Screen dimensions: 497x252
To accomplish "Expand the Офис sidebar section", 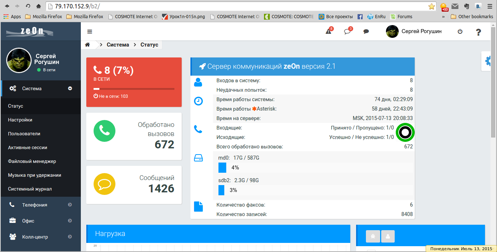I will point(41,221).
